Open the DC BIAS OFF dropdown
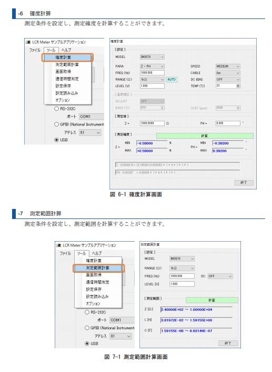This screenshot has height=372, width=272. point(228,80)
